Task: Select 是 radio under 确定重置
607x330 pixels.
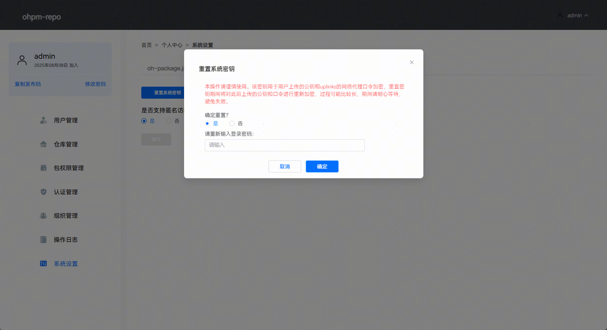Action: click(x=207, y=123)
